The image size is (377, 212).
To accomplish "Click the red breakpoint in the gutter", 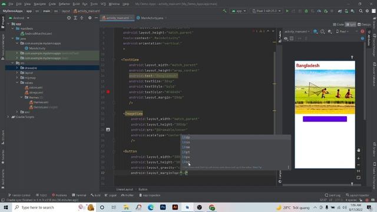I will 108,92.
